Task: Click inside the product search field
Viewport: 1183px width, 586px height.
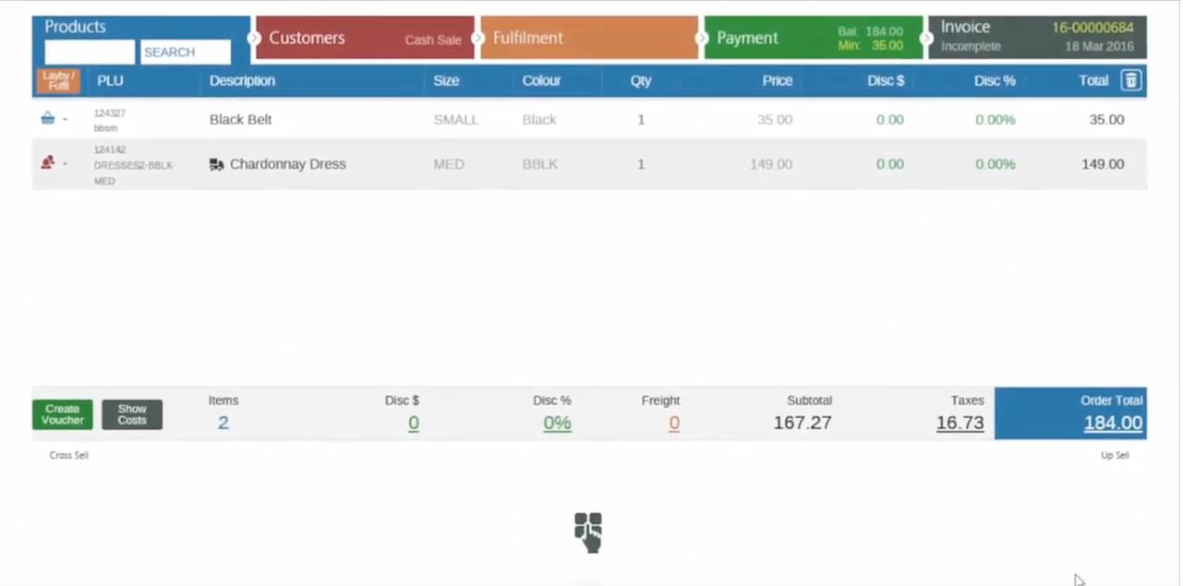Action: click(89, 53)
